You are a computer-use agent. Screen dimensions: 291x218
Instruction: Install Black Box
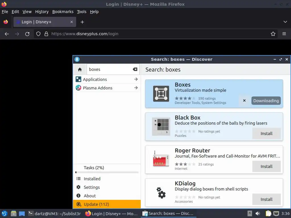pos(266,133)
